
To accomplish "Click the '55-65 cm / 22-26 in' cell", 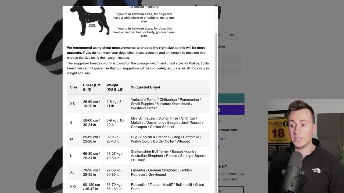I will tap(92, 139).
